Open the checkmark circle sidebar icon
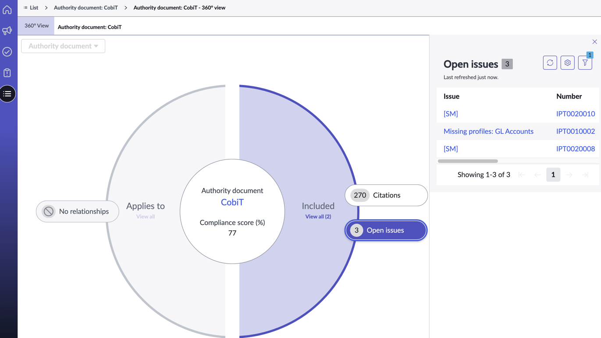601x338 pixels. 7,52
